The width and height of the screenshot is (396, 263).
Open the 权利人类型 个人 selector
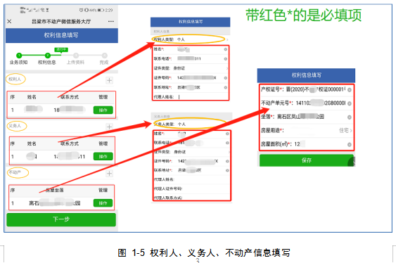(x=190, y=39)
